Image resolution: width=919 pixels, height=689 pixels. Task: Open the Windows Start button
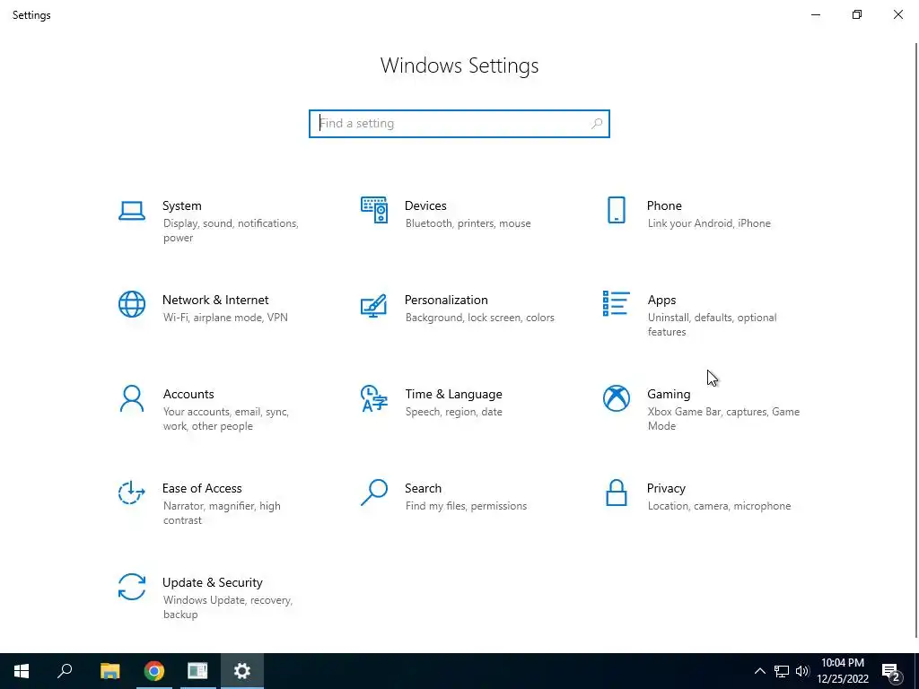click(22, 671)
